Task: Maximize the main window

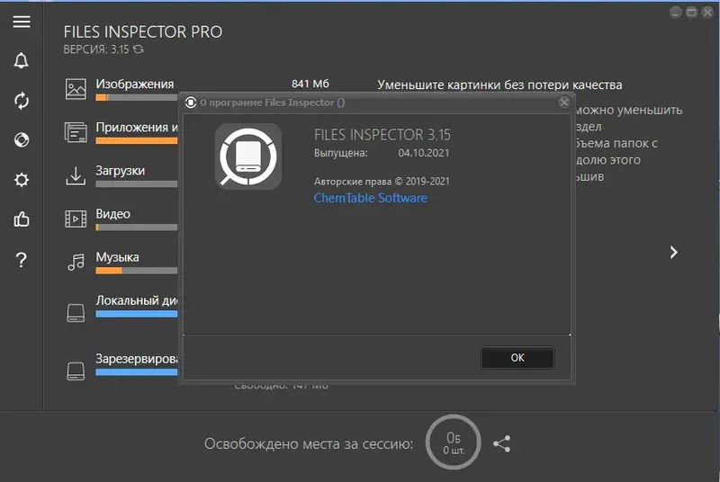Action: point(691,13)
